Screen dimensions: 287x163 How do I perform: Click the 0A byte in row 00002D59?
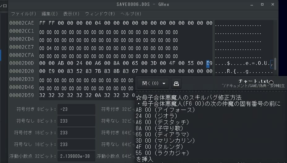98,95
